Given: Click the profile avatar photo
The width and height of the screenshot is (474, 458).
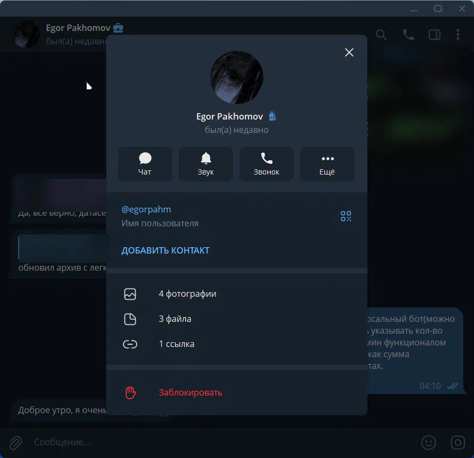Looking at the screenshot, I should (237, 77).
